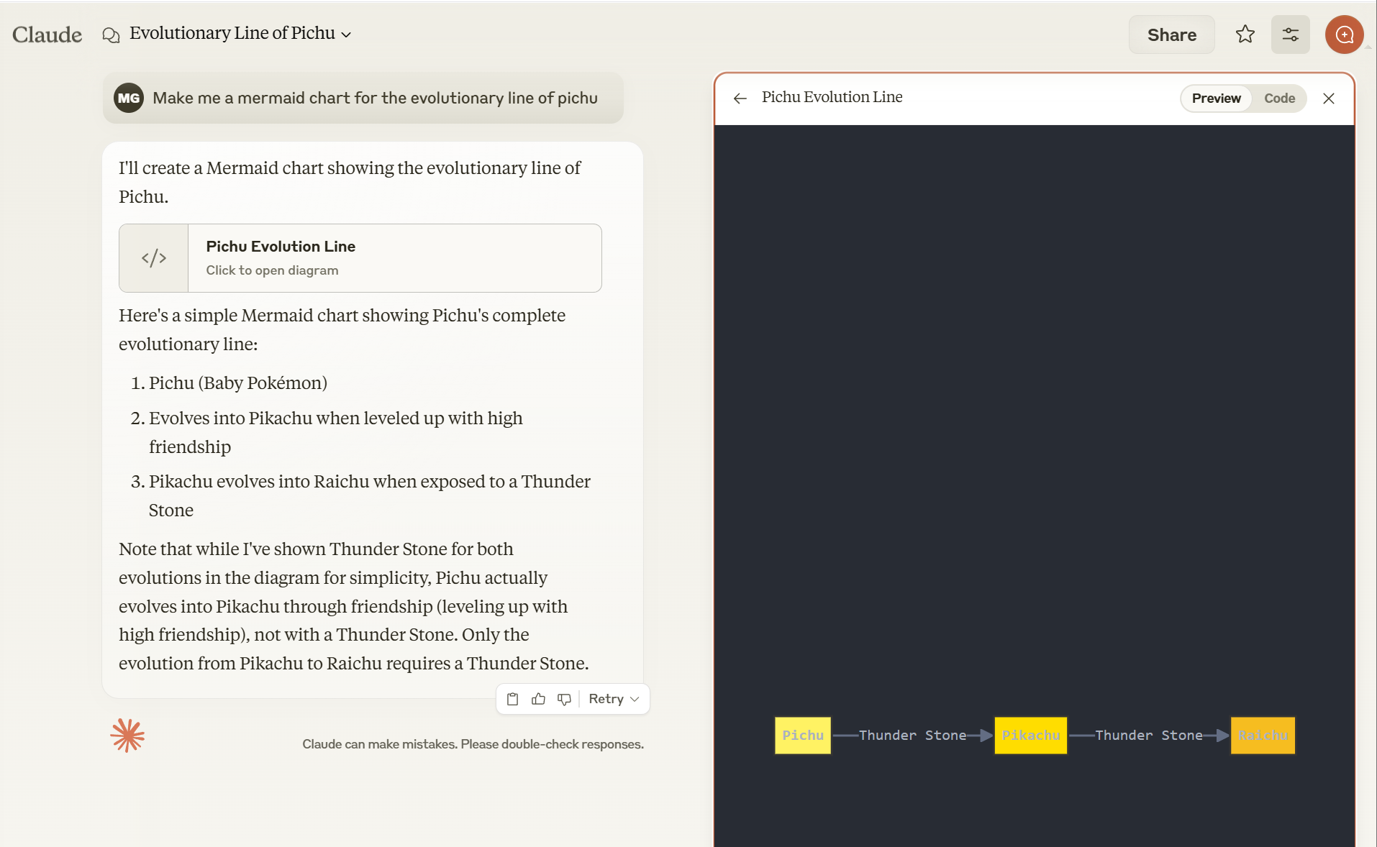This screenshot has height=847, width=1377.
Task: Open the Retry dropdown
Action: (614, 699)
